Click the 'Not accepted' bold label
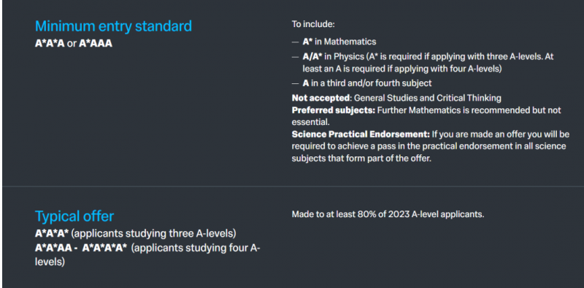 point(321,98)
